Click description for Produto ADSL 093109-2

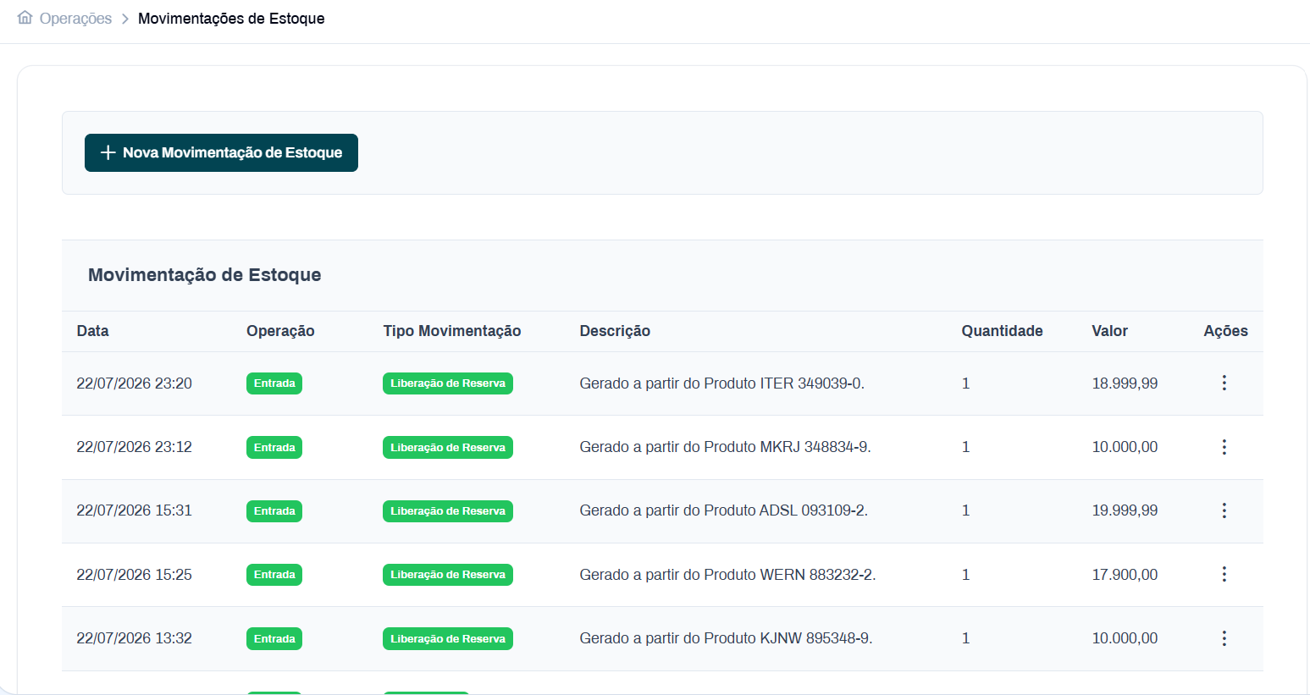pos(723,510)
